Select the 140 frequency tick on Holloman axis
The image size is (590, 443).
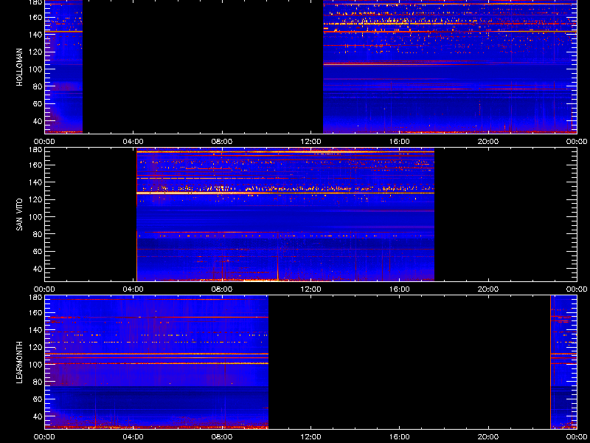point(36,34)
